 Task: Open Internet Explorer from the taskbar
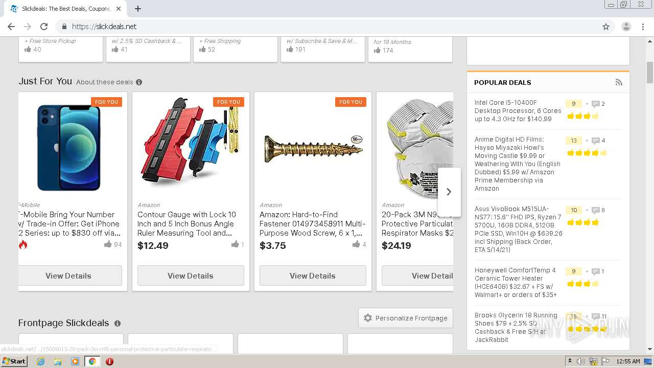(x=40, y=361)
